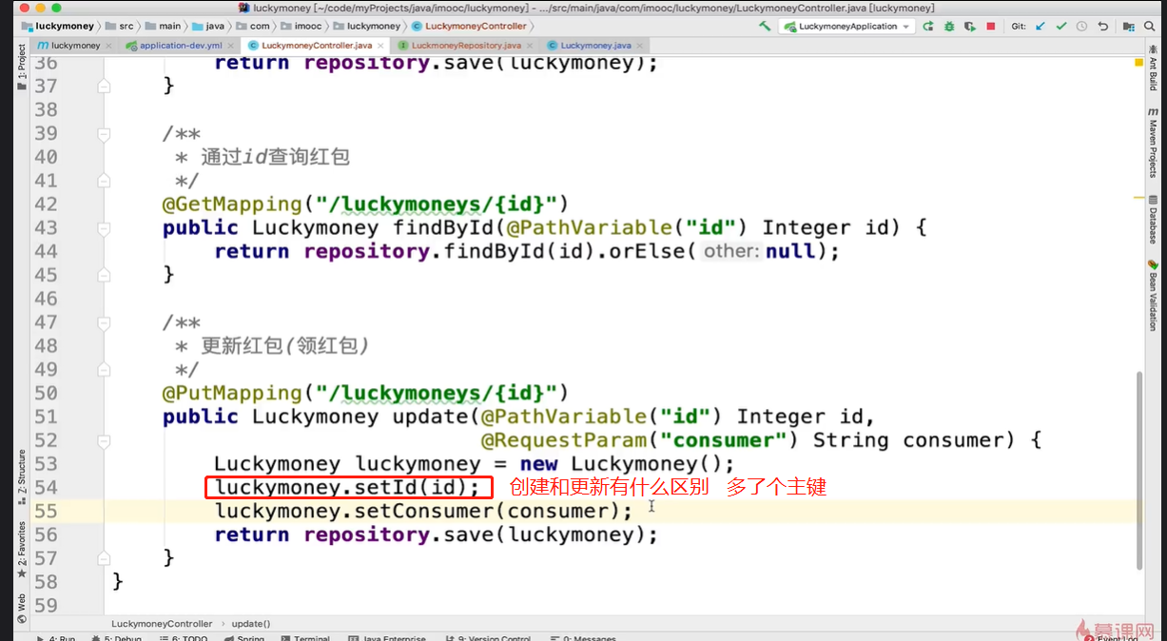1167x641 pixels.
Task: Click the imooc breadcrumb folder
Action: (302, 26)
